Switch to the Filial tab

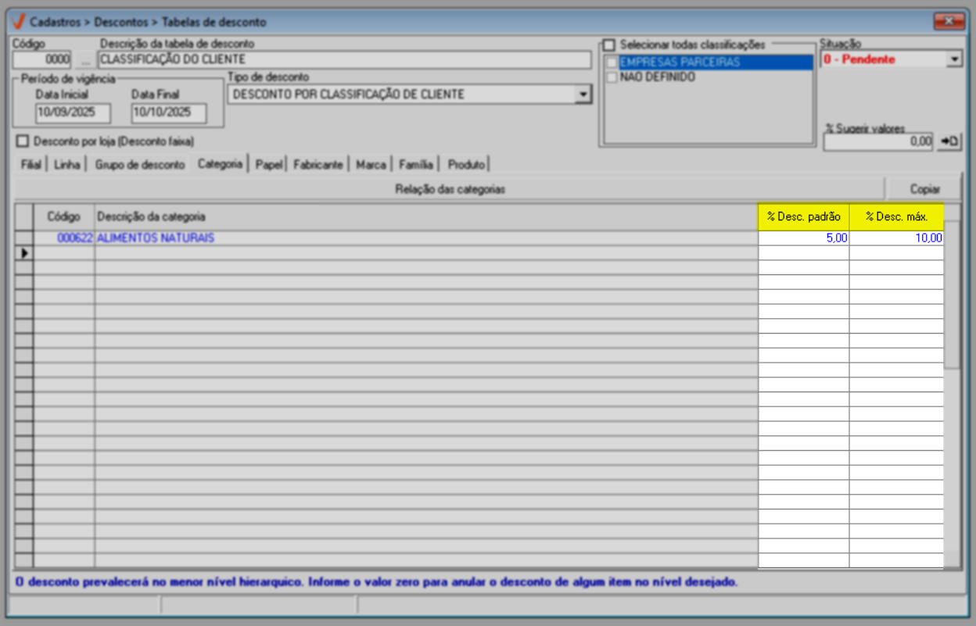click(30, 165)
